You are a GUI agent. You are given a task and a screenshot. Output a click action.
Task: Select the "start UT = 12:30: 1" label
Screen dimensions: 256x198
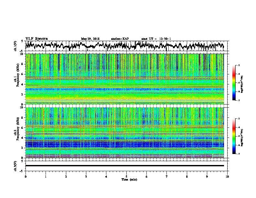[x=156, y=39]
